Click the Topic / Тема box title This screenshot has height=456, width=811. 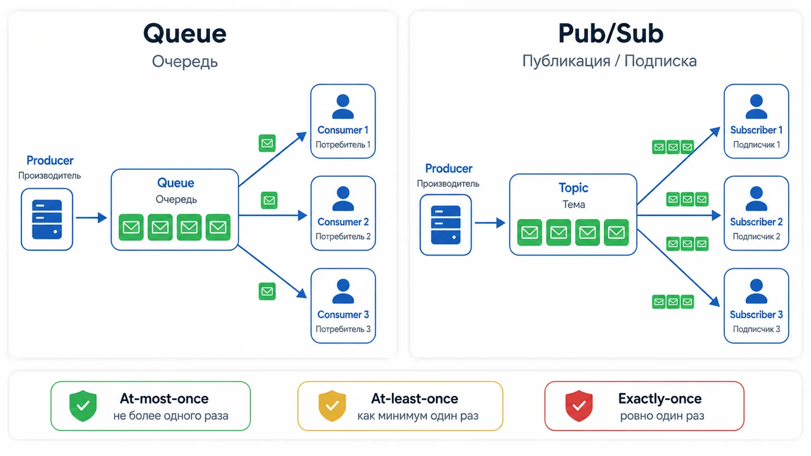(x=573, y=196)
